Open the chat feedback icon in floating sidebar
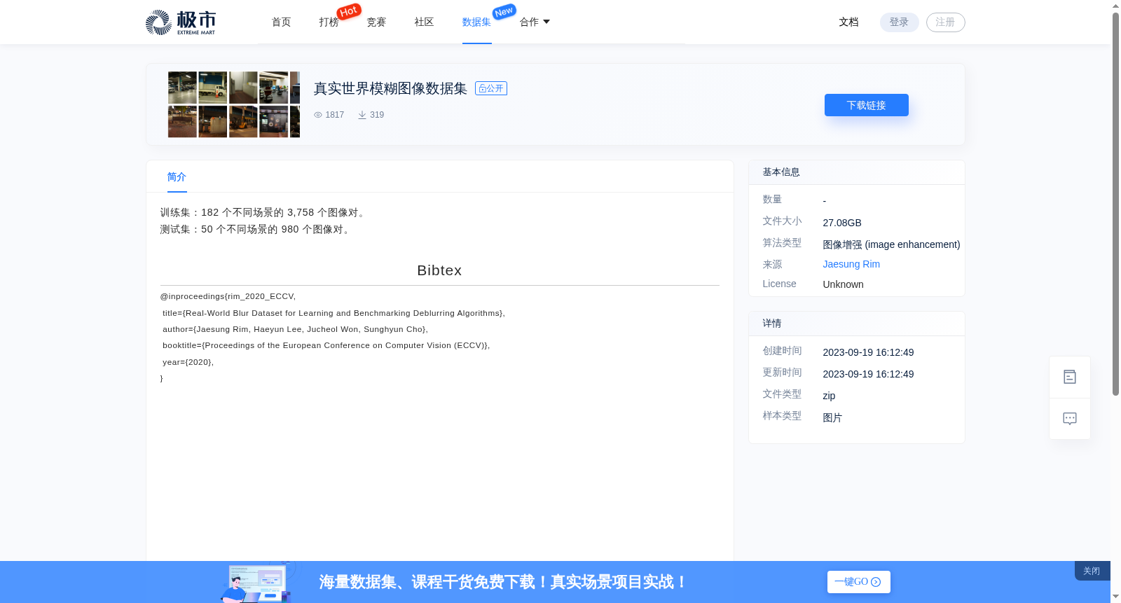 [x=1069, y=419]
